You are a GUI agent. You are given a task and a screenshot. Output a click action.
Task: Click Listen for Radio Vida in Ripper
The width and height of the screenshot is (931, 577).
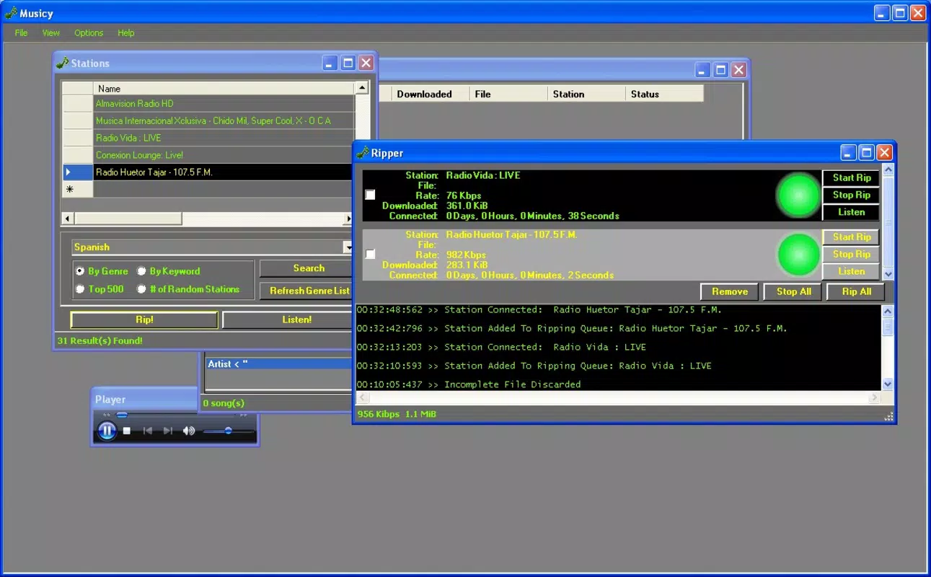click(851, 213)
